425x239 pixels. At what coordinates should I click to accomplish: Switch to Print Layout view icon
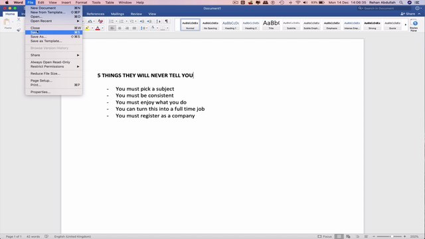(339, 236)
